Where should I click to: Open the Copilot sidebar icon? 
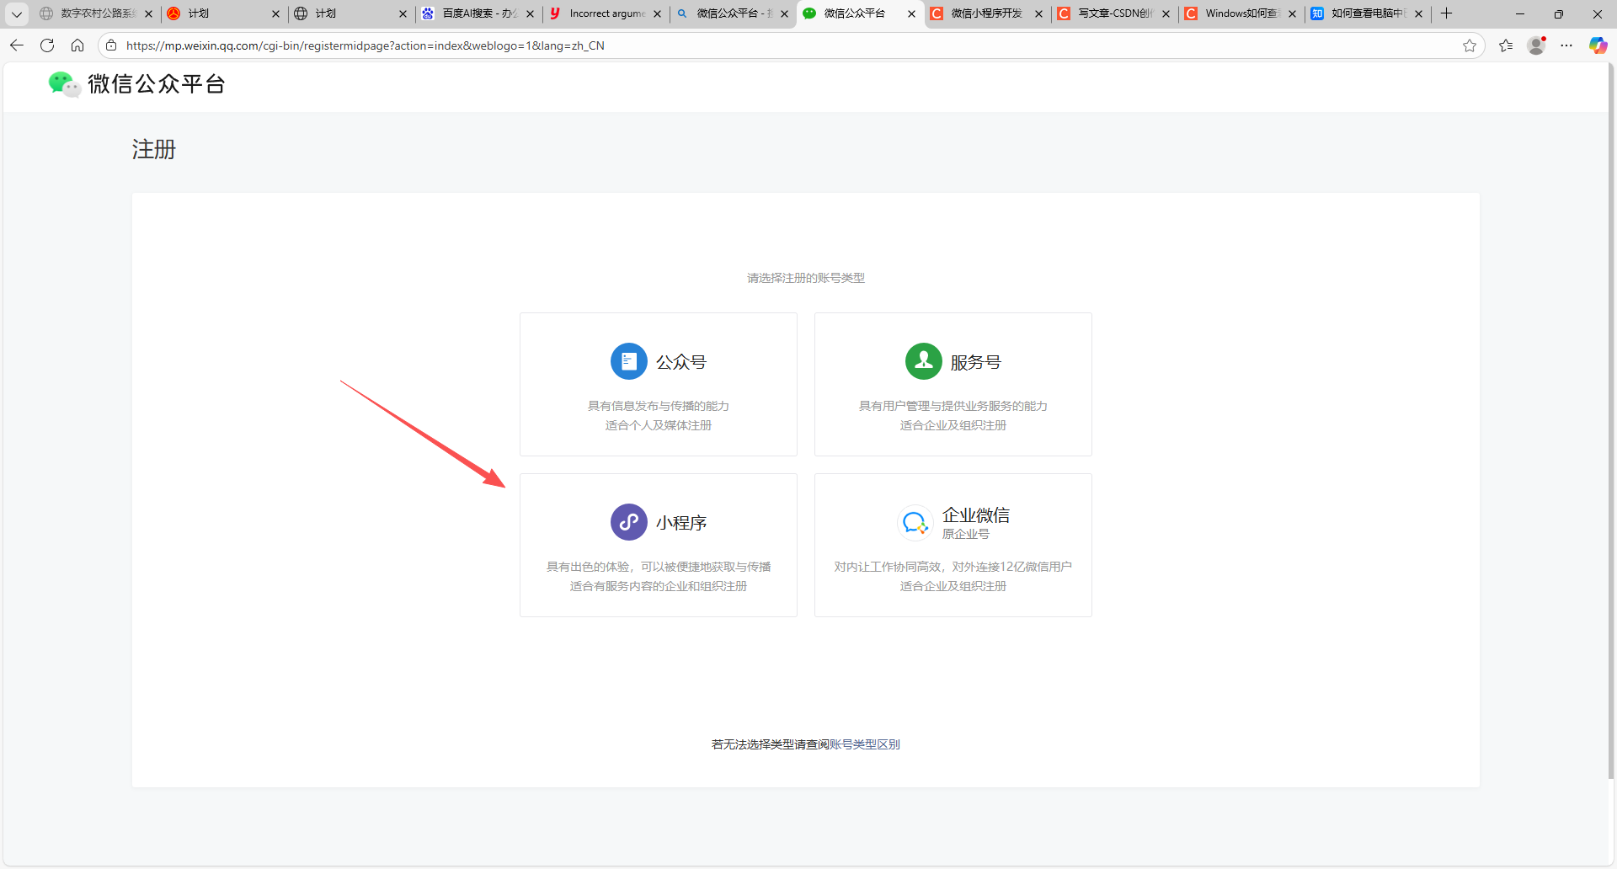point(1598,45)
